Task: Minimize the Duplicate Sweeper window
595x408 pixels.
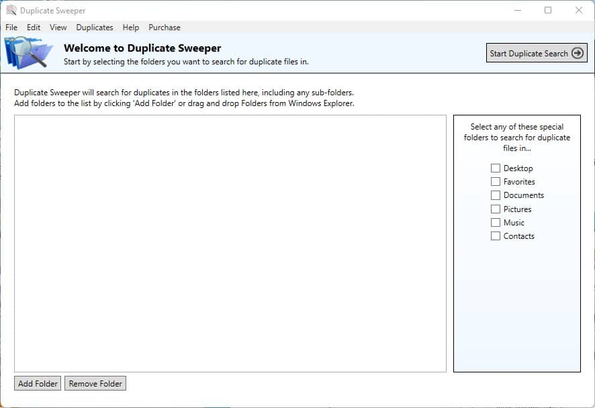Action: [518, 10]
